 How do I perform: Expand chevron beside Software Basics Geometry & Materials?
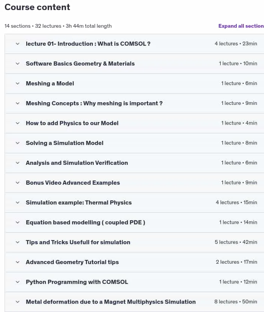pyautogui.click(x=18, y=64)
